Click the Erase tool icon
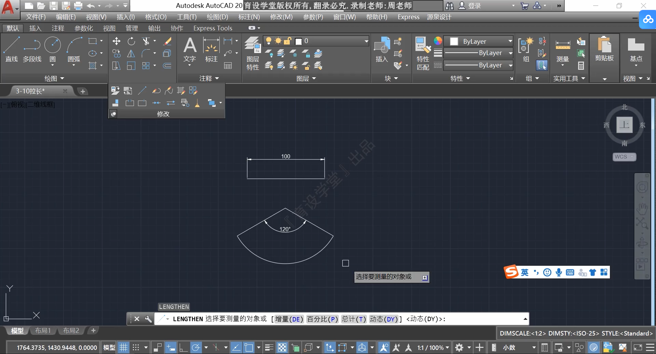This screenshot has height=354, width=656. (x=167, y=41)
